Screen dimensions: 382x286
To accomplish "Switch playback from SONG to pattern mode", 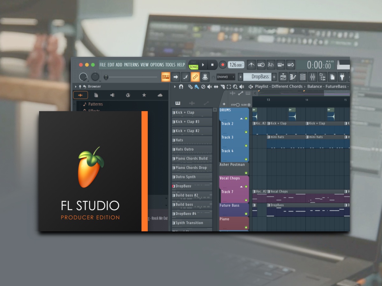I will [x=193, y=62].
